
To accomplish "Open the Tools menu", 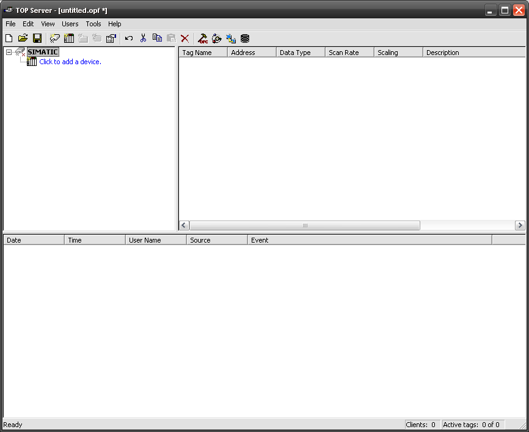I will click(x=93, y=24).
